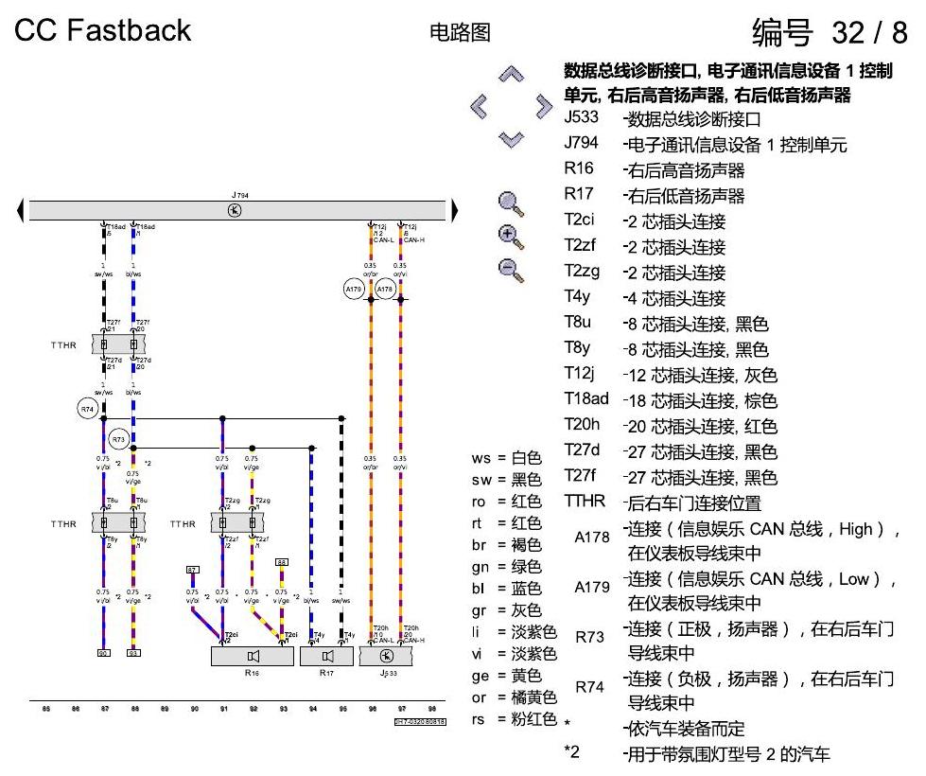
Task: Click the '编号 32 / 8' page number
Action: (830, 32)
